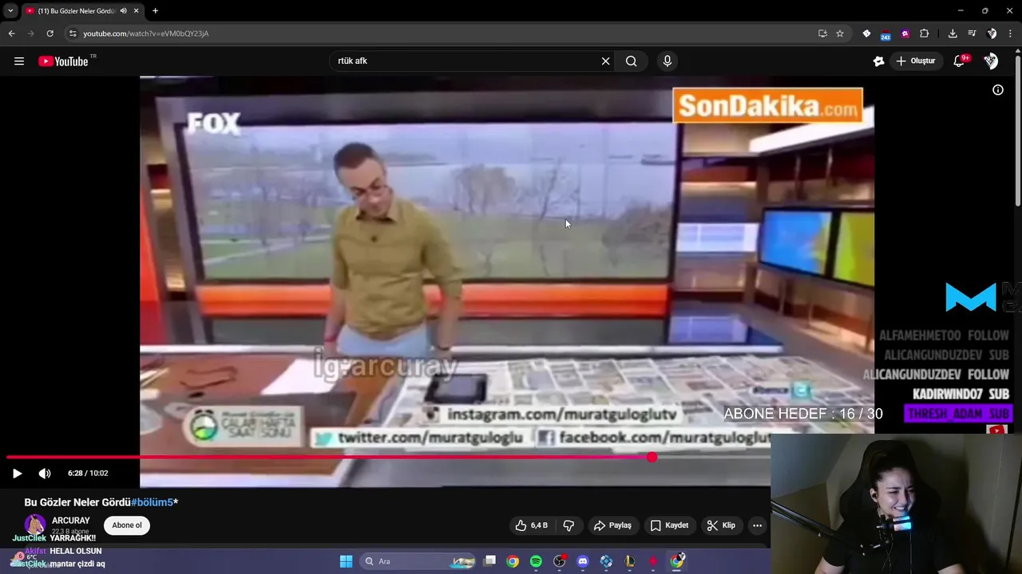
Task: Open the YouTube notifications bell
Action: tap(960, 61)
